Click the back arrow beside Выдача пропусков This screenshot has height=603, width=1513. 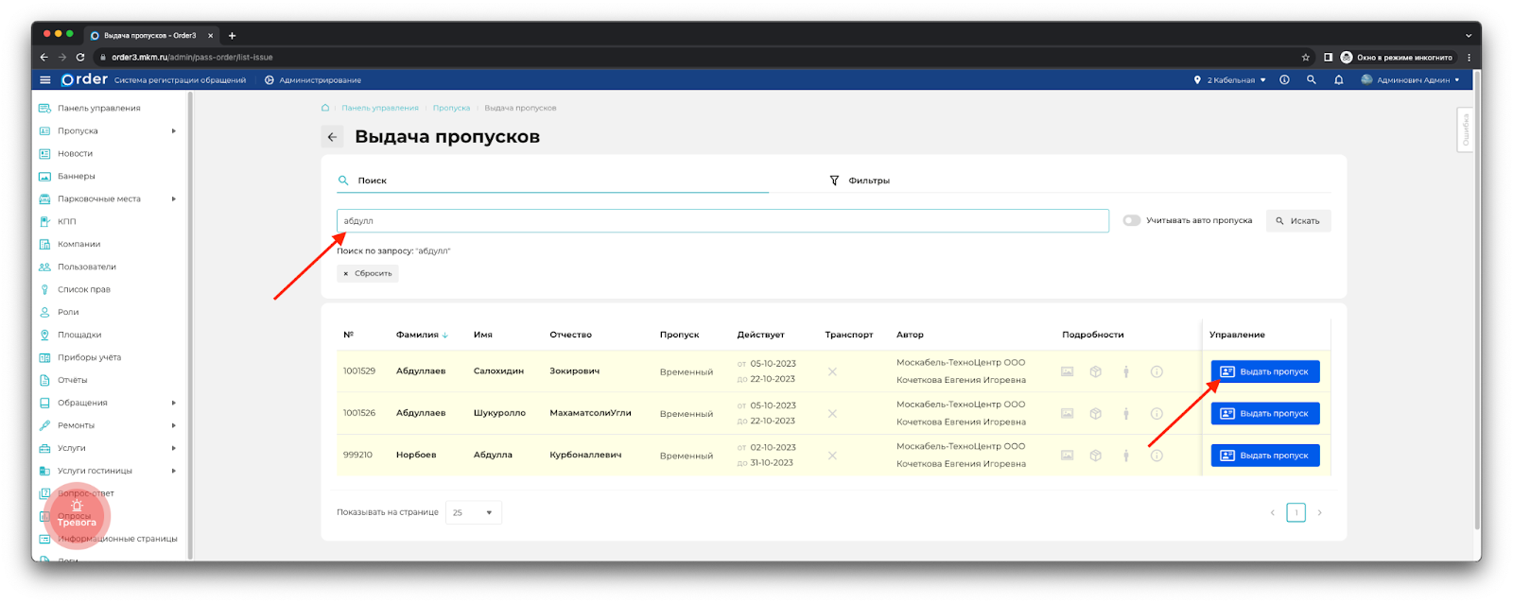click(332, 137)
